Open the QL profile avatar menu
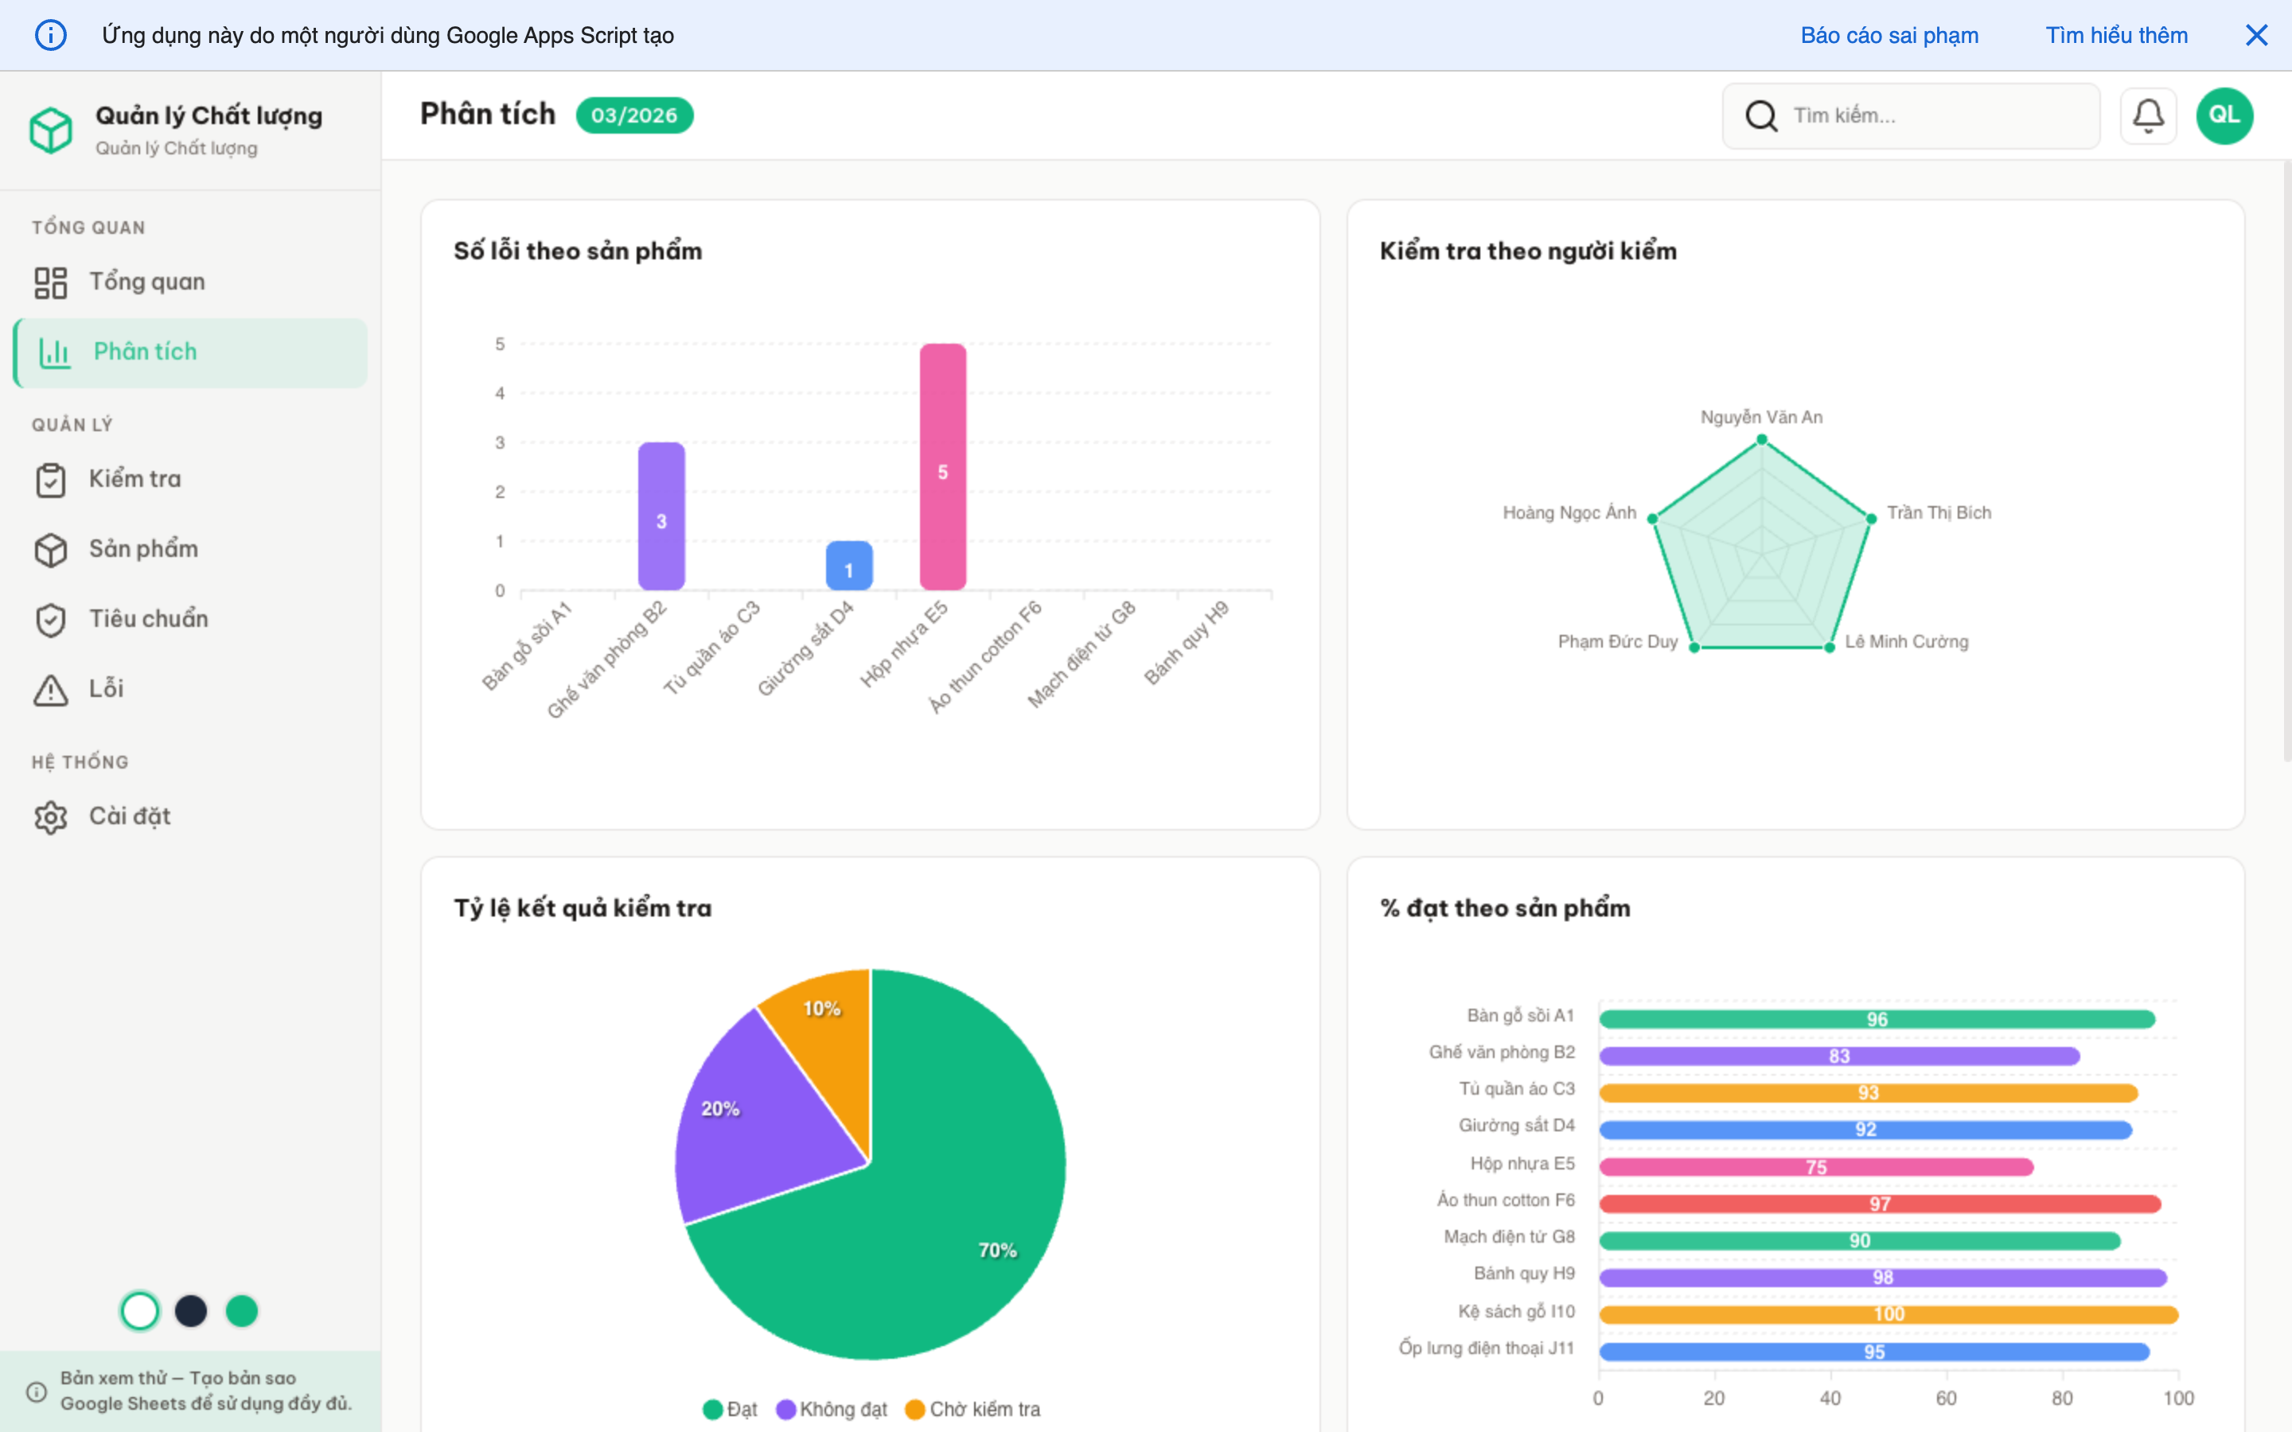This screenshot has width=2292, height=1432. (2225, 115)
